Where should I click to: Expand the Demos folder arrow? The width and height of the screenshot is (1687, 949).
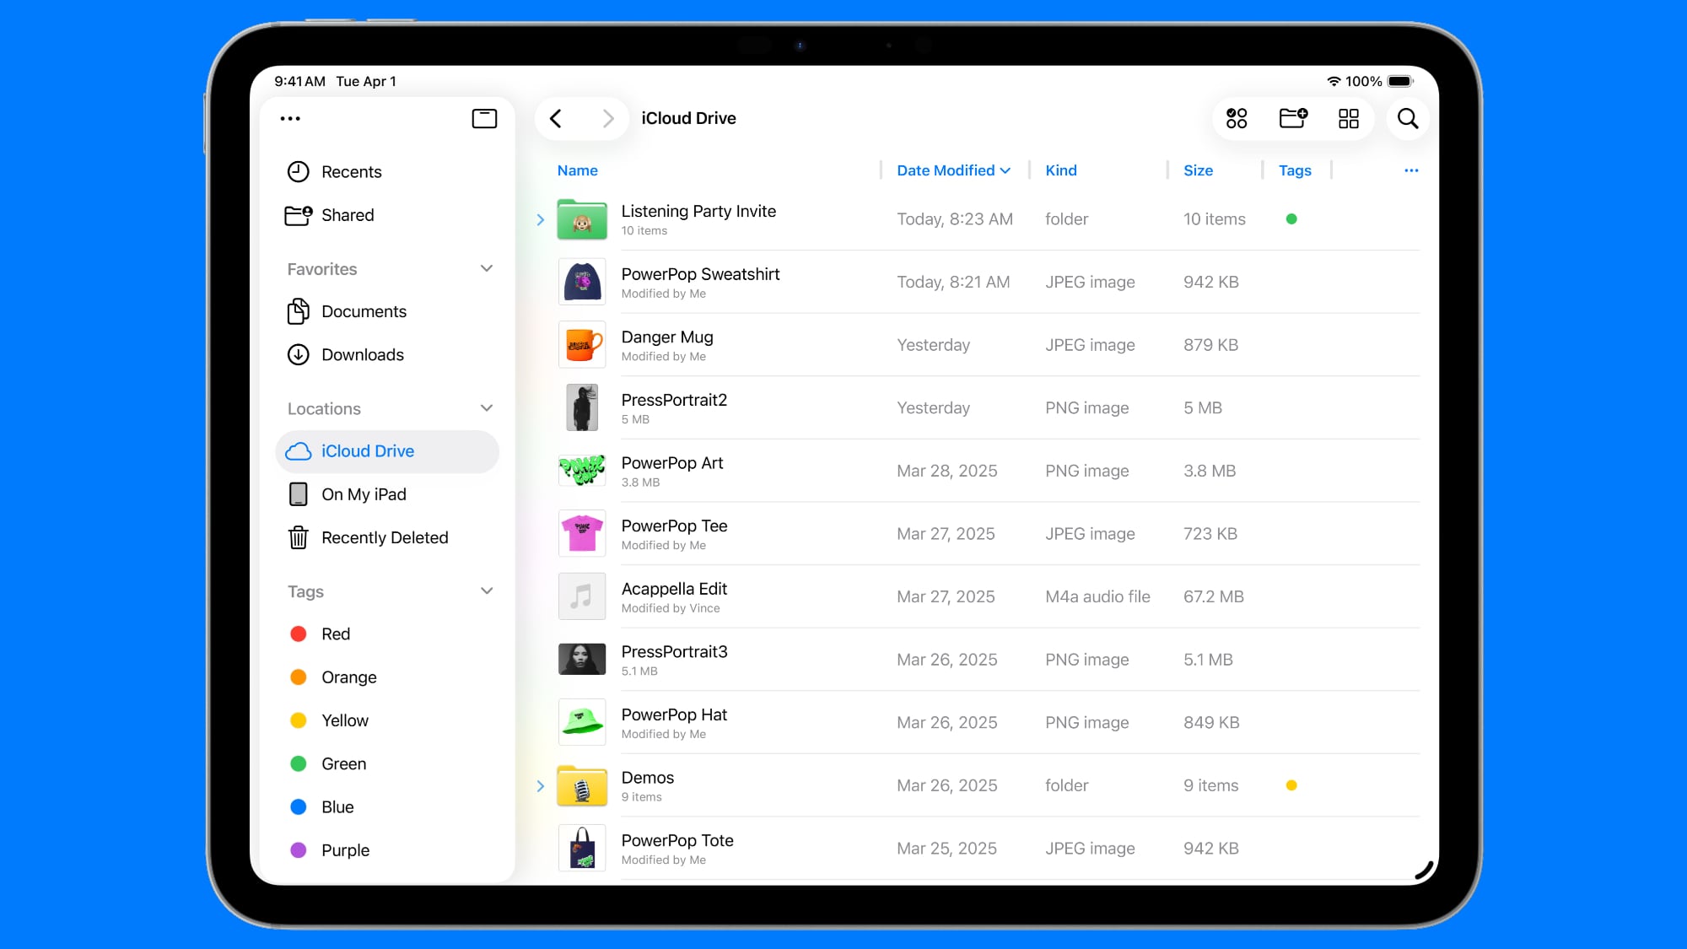click(x=541, y=786)
